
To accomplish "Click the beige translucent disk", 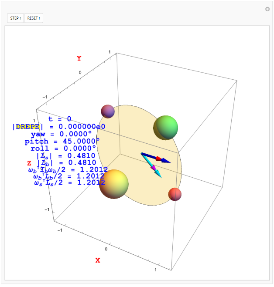I will [x=140, y=139].
